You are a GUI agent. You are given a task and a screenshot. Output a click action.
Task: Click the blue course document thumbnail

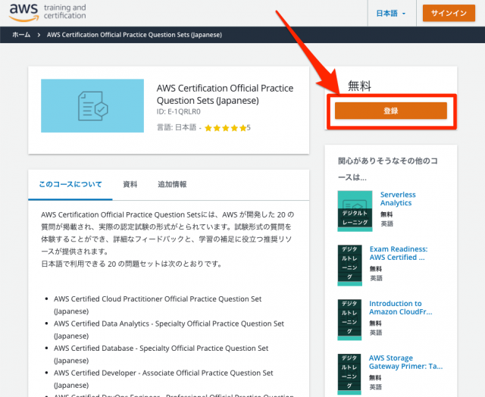(x=92, y=106)
